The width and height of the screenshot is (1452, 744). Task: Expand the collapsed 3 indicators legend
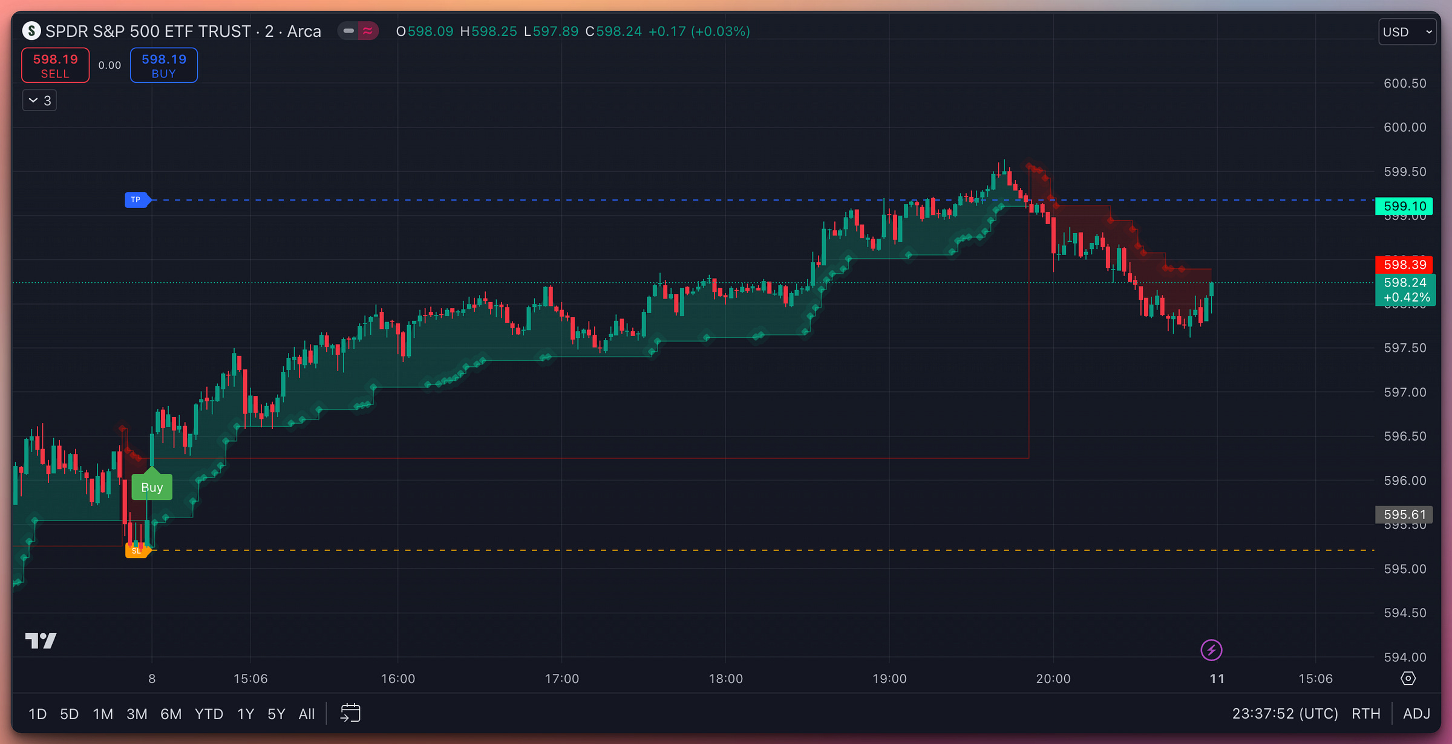pos(40,100)
